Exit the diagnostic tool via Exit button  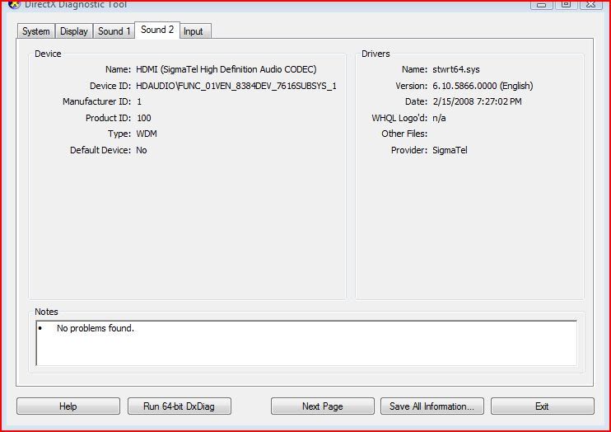coord(542,406)
